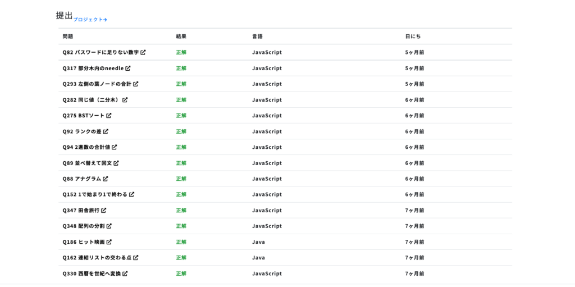This screenshot has height=287, width=575.
Task: Open problem title Q162 連結リストの交わる点
Action: point(97,258)
